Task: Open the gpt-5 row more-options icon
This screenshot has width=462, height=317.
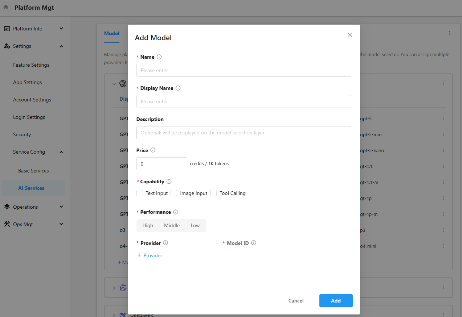Action: tap(443, 118)
